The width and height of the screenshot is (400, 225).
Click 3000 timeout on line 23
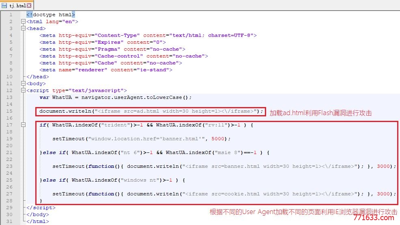point(383,166)
